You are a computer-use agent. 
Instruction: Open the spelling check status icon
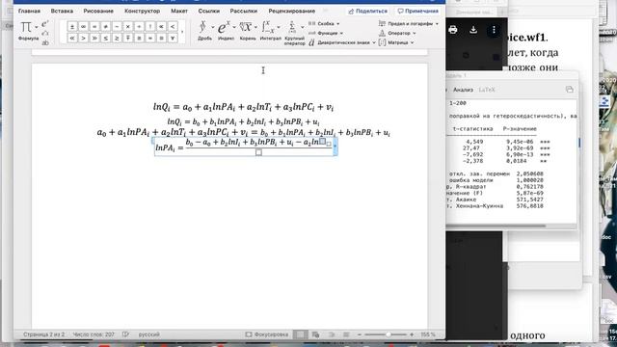[x=125, y=334]
